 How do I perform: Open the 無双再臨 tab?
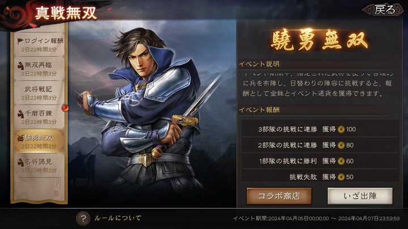click(39, 69)
